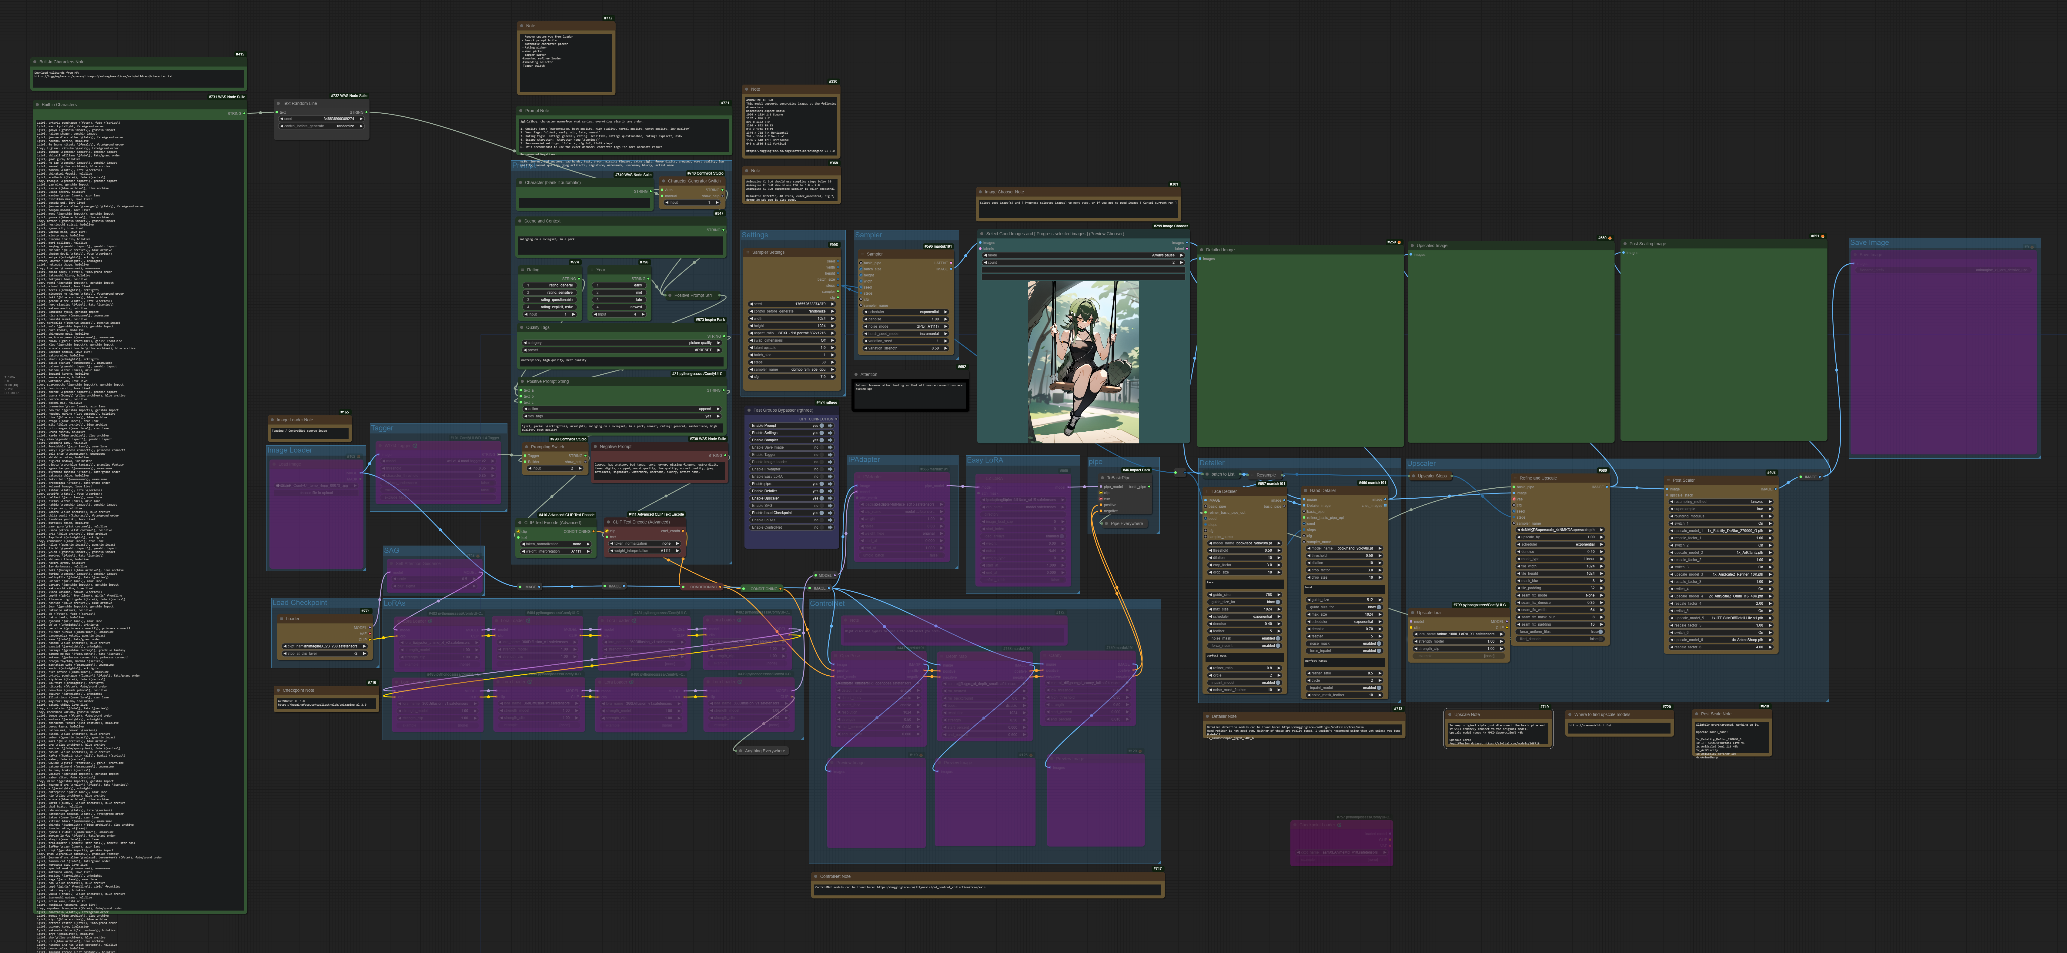Toggle Enable Upscaler group switch

[822, 498]
